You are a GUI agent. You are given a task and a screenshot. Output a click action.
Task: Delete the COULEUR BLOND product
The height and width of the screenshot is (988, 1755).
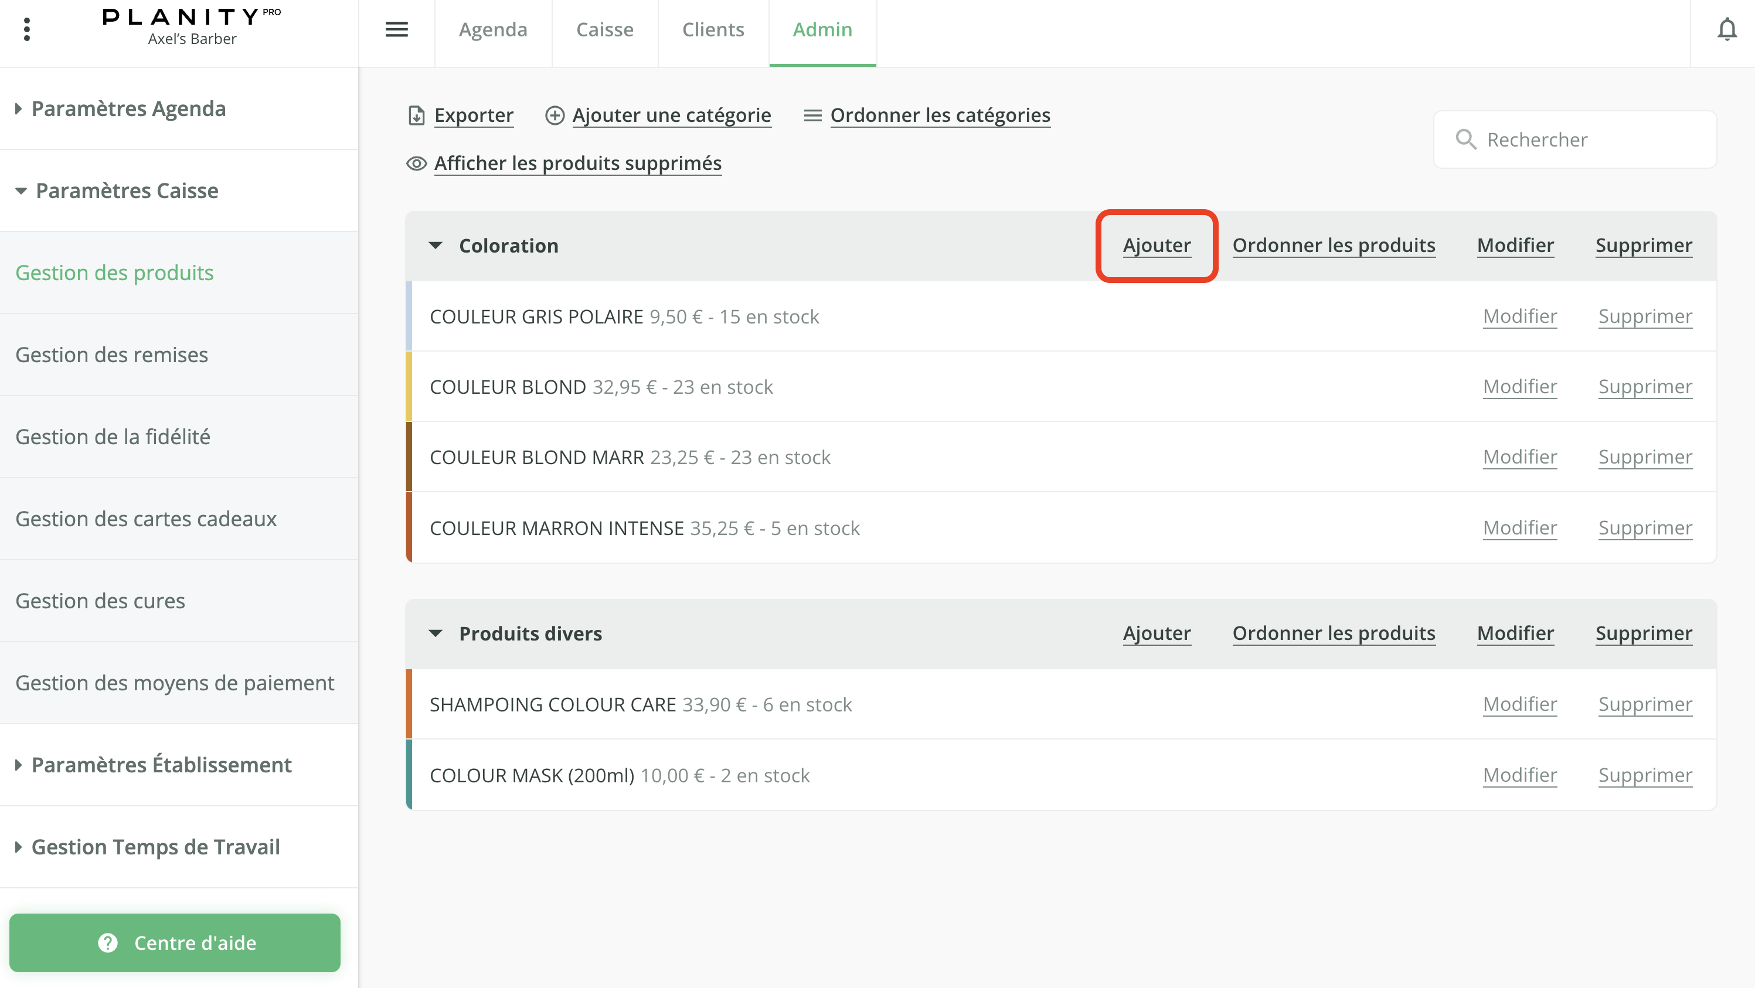point(1645,387)
